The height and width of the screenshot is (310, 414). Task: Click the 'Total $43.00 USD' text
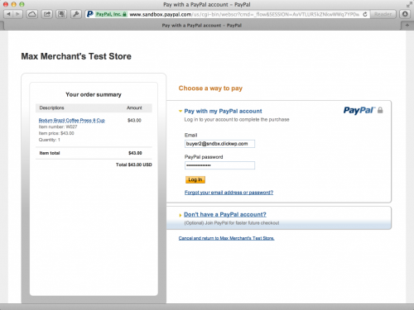pyautogui.click(x=134, y=165)
